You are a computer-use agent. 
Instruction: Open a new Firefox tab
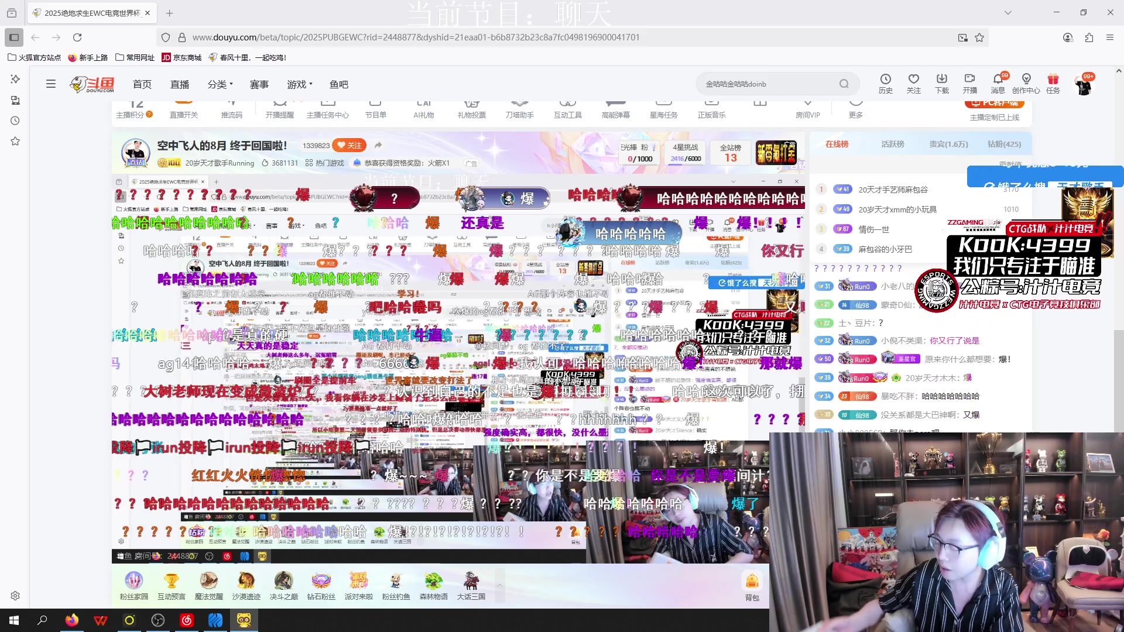(x=169, y=13)
